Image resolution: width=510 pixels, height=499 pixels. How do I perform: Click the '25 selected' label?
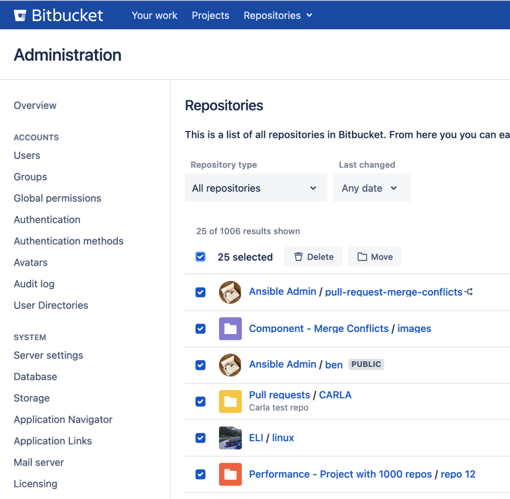pyautogui.click(x=245, y=257)
